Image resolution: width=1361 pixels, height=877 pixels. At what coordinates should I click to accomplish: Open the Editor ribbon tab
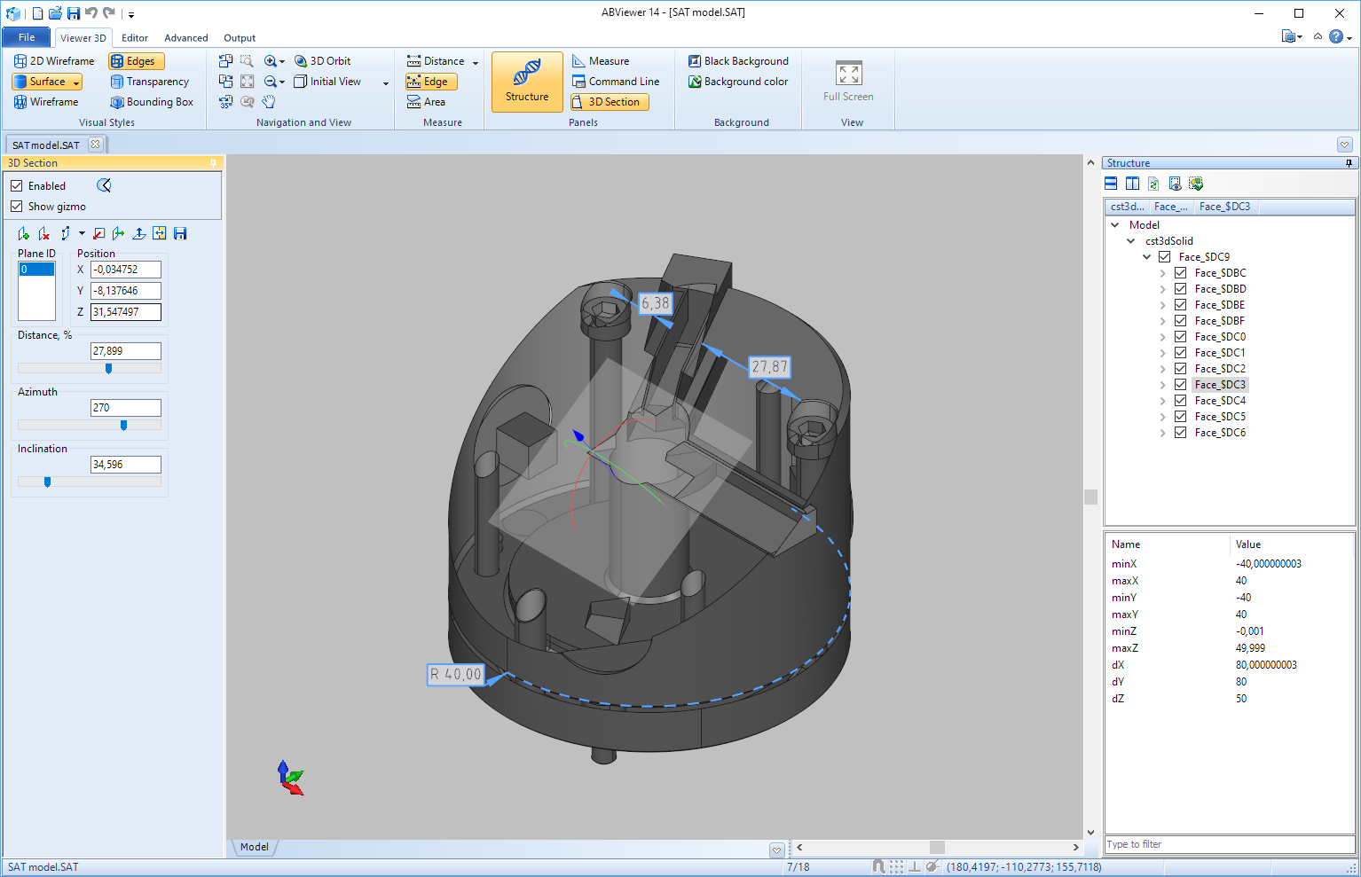pos(135,38)
